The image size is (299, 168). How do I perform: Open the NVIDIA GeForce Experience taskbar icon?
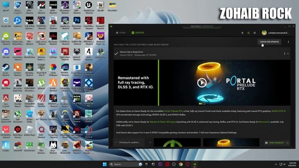[194, 164]
